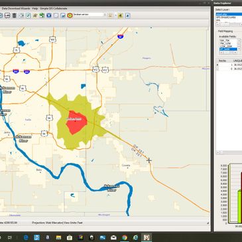Open the Simple GIS Collaborate menu
242x242 pixels.
[x=54, y=9]
